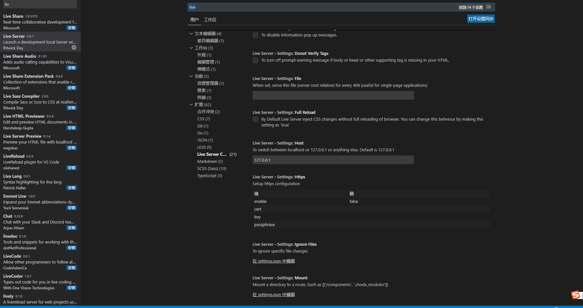Viewport: 583px width, 308px height.
Task: Click the Host input showing 127.0.0.1
Action: tap(333, 160)
